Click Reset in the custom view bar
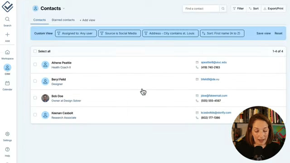 click(278, 33)
